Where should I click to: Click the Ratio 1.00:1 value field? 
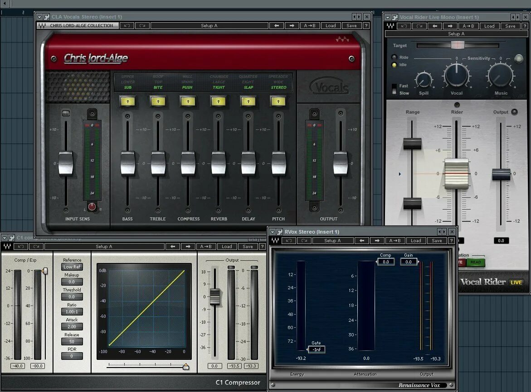(x=72, y=311)
